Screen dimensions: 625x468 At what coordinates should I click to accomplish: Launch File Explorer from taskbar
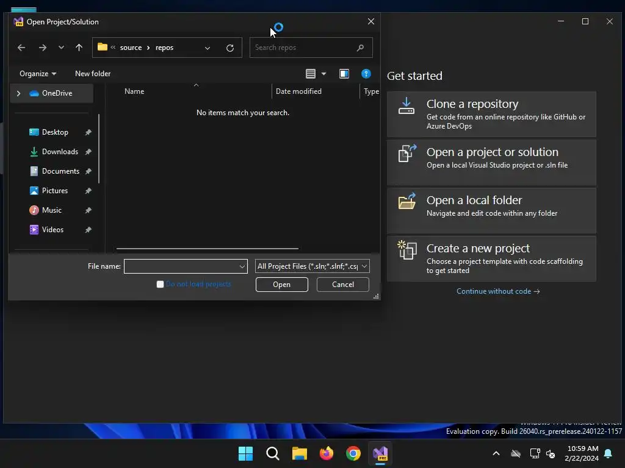[299, 453]
